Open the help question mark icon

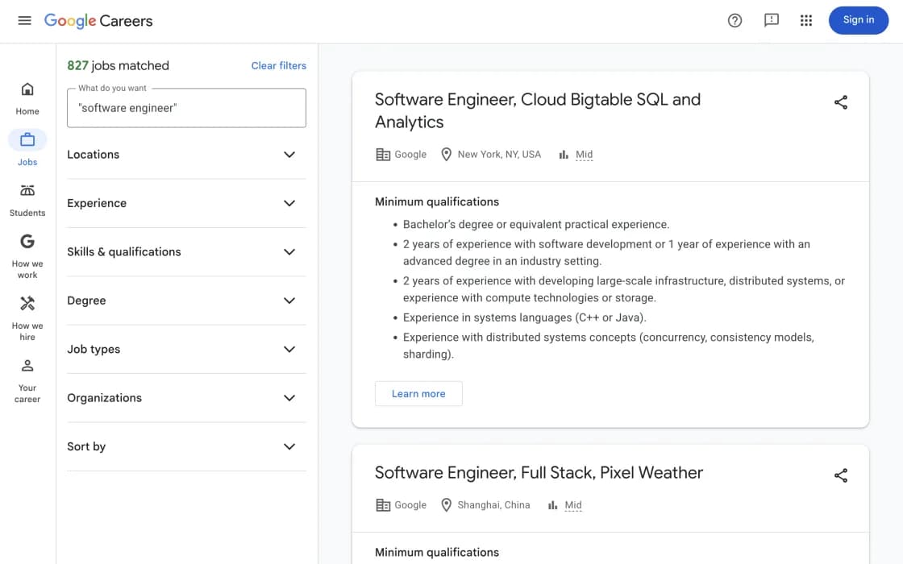click(x=734, y=21)
